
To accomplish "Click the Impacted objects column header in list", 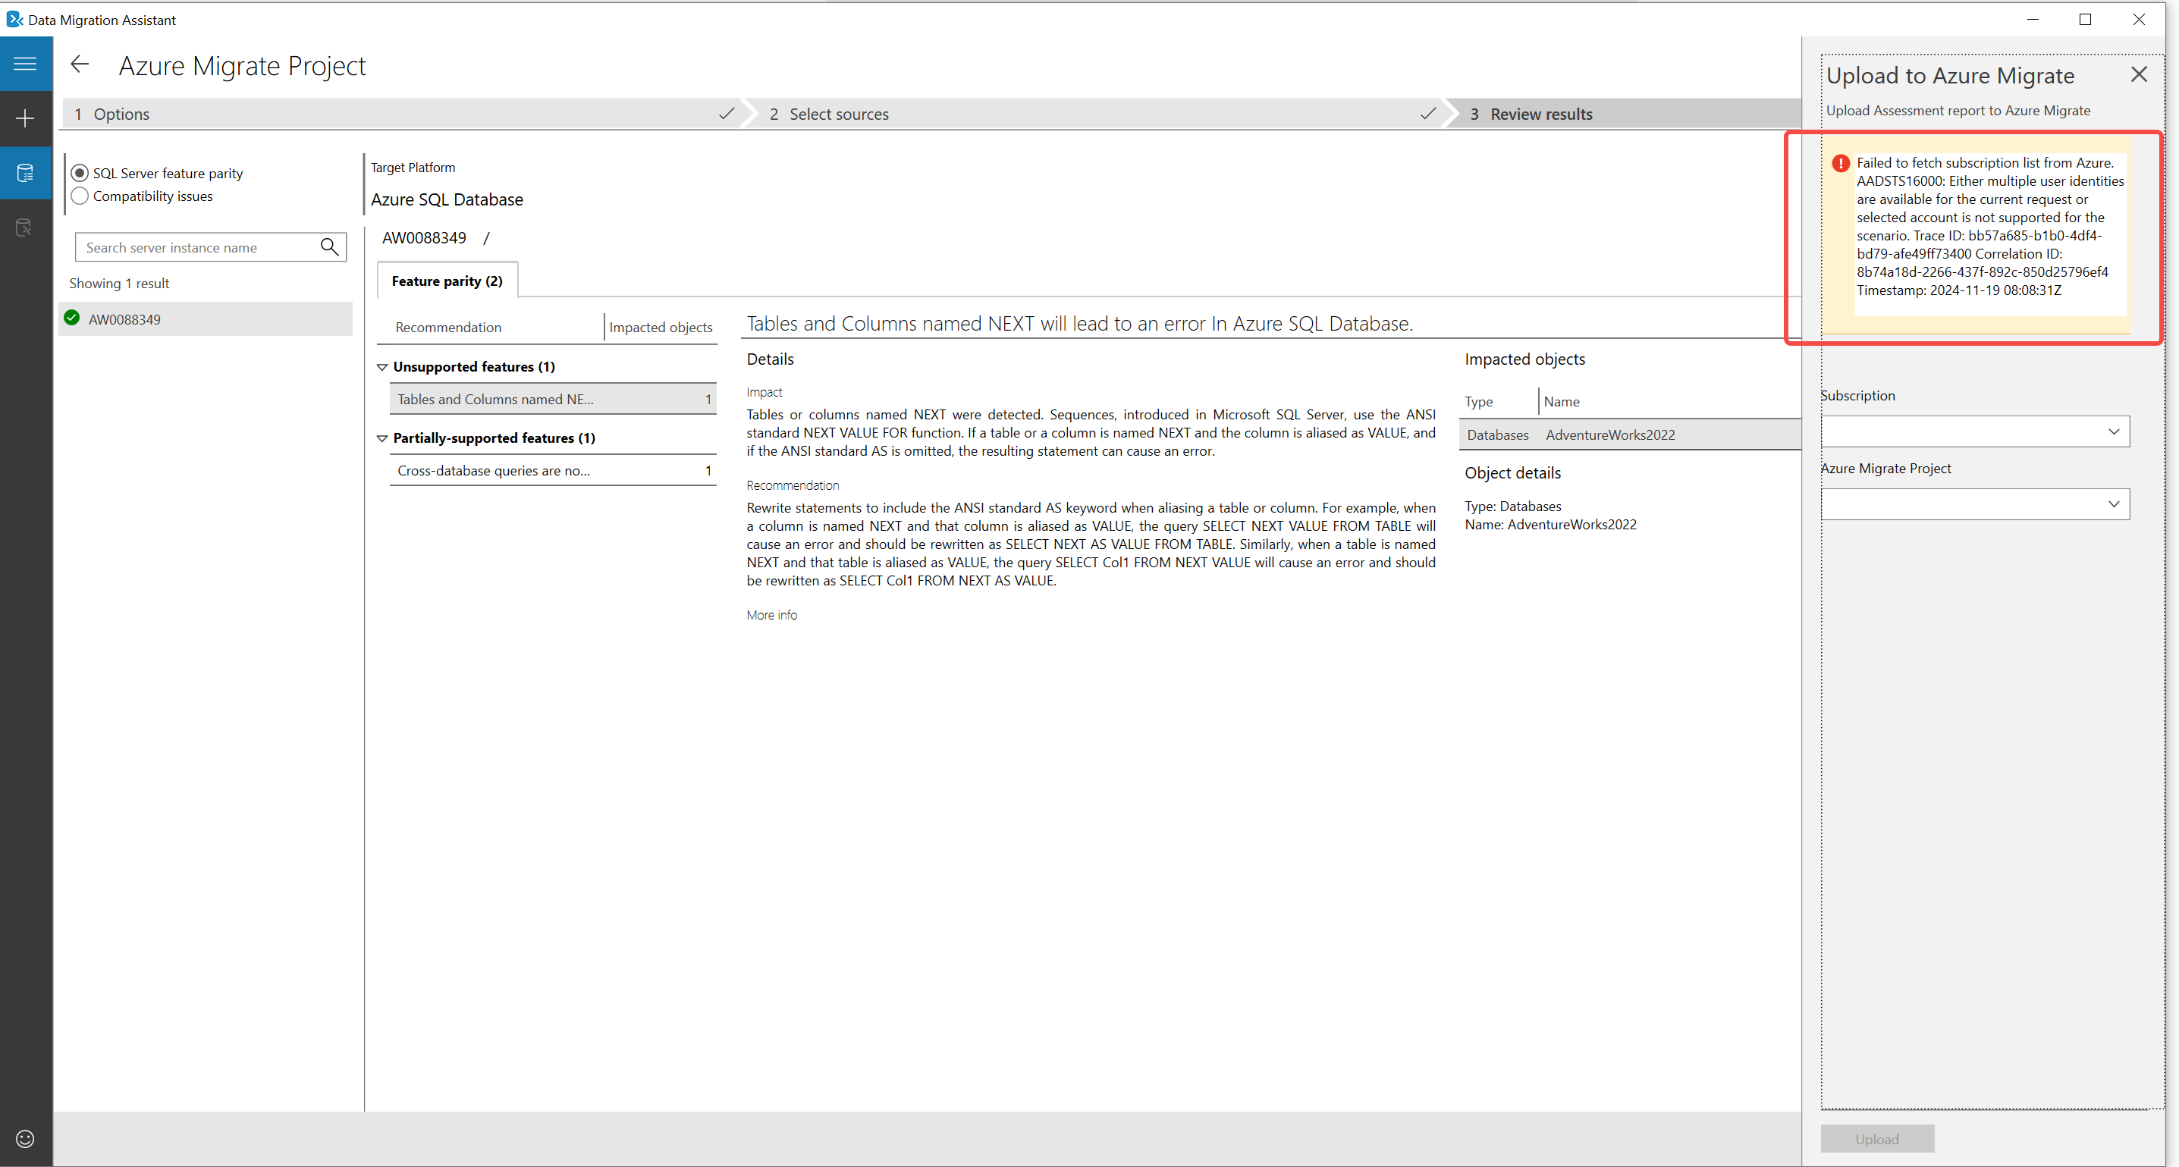I will pyautogui.click(x=661, y=328).
